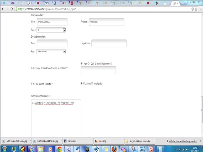Viewport: 203px width, 152px height.
Task: Click the browser back arrow
Action: point(3,9)
